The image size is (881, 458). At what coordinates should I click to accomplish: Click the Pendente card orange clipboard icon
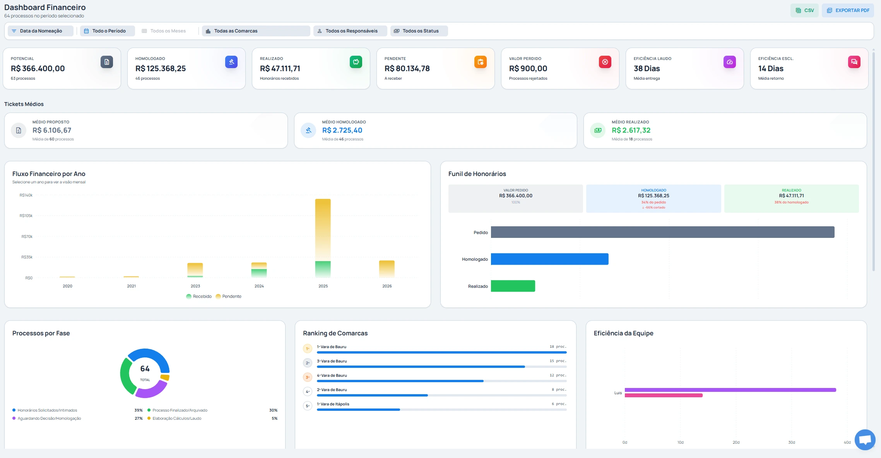(x=481, y=62)
